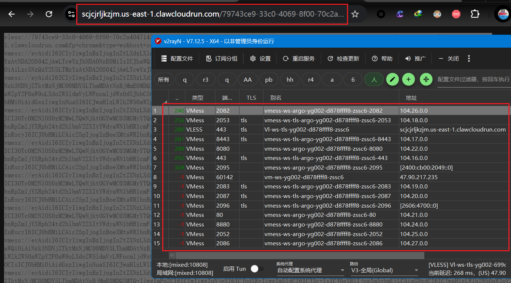Select row Vl-ws-tls-yg002-d878ffff8-zssc6
This screenshot has height=283, width=511.
(331, 129)
